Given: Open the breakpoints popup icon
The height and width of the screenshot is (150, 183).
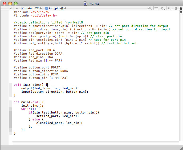Looking at the screenshot, I should pyautogui.click(x=157, y=8).
